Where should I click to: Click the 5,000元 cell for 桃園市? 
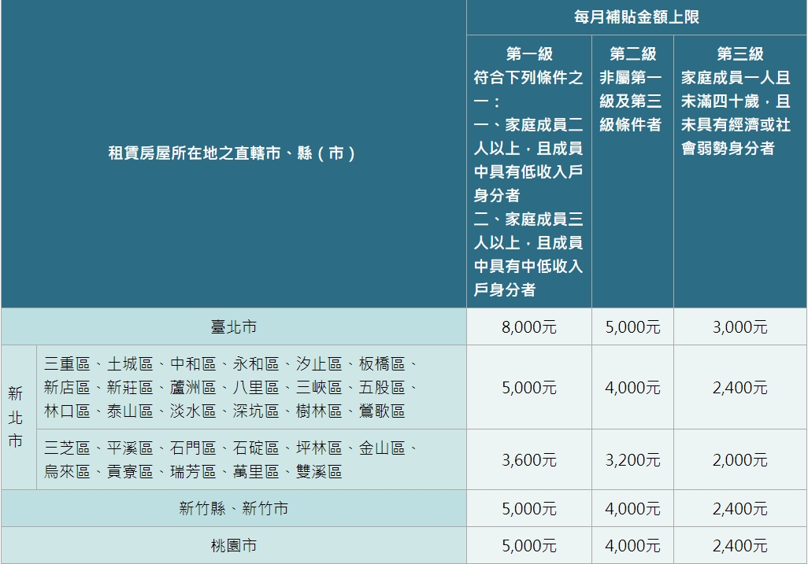click(526, 544)
